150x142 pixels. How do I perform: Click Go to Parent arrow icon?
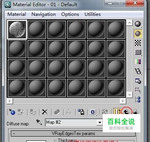tap(126, 112)
